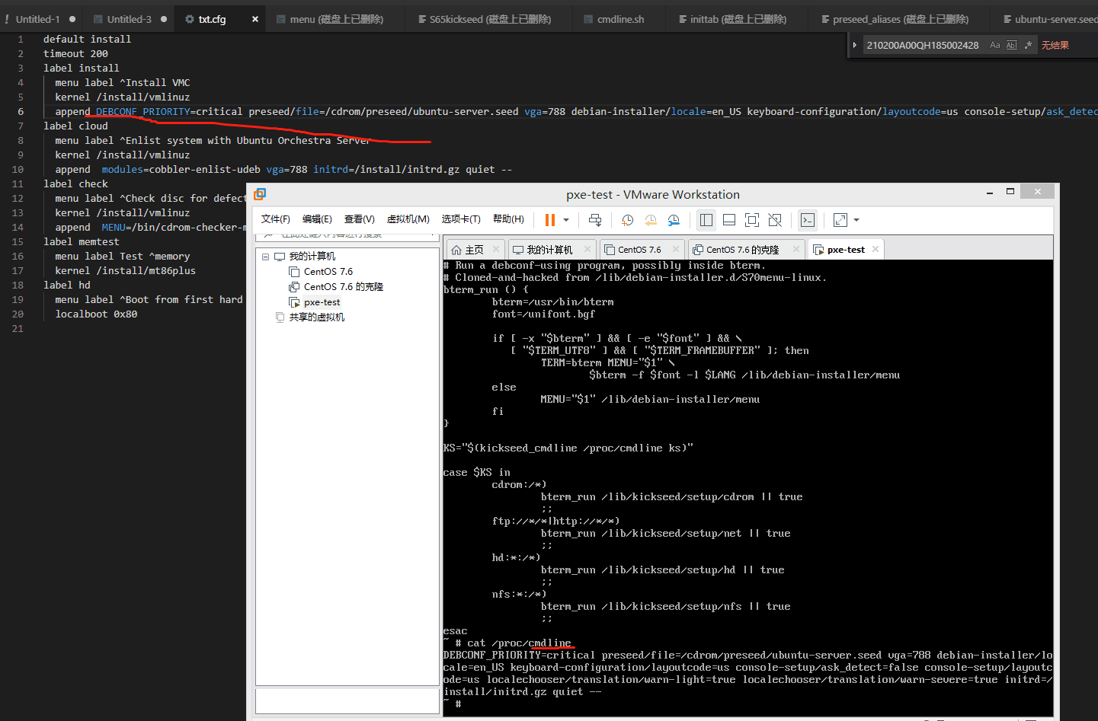Open the 帮助(H) menu in VMware
Viewport: 1098px width, 721px height.
(508, 219)
